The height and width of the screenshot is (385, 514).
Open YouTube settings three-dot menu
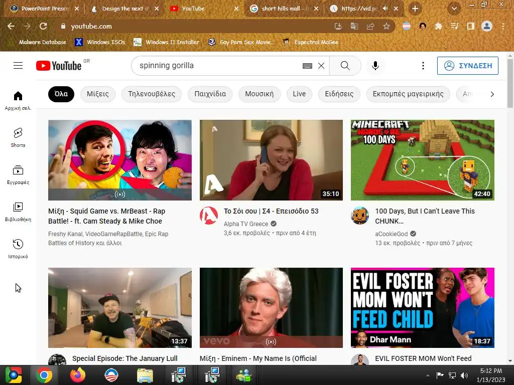coord(423,66)
